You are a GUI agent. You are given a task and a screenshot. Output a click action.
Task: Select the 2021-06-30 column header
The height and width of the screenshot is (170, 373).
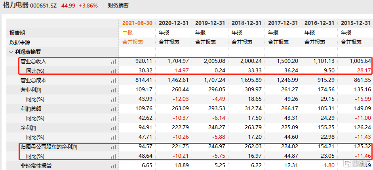pyautogui.click(x=137, y=23)
